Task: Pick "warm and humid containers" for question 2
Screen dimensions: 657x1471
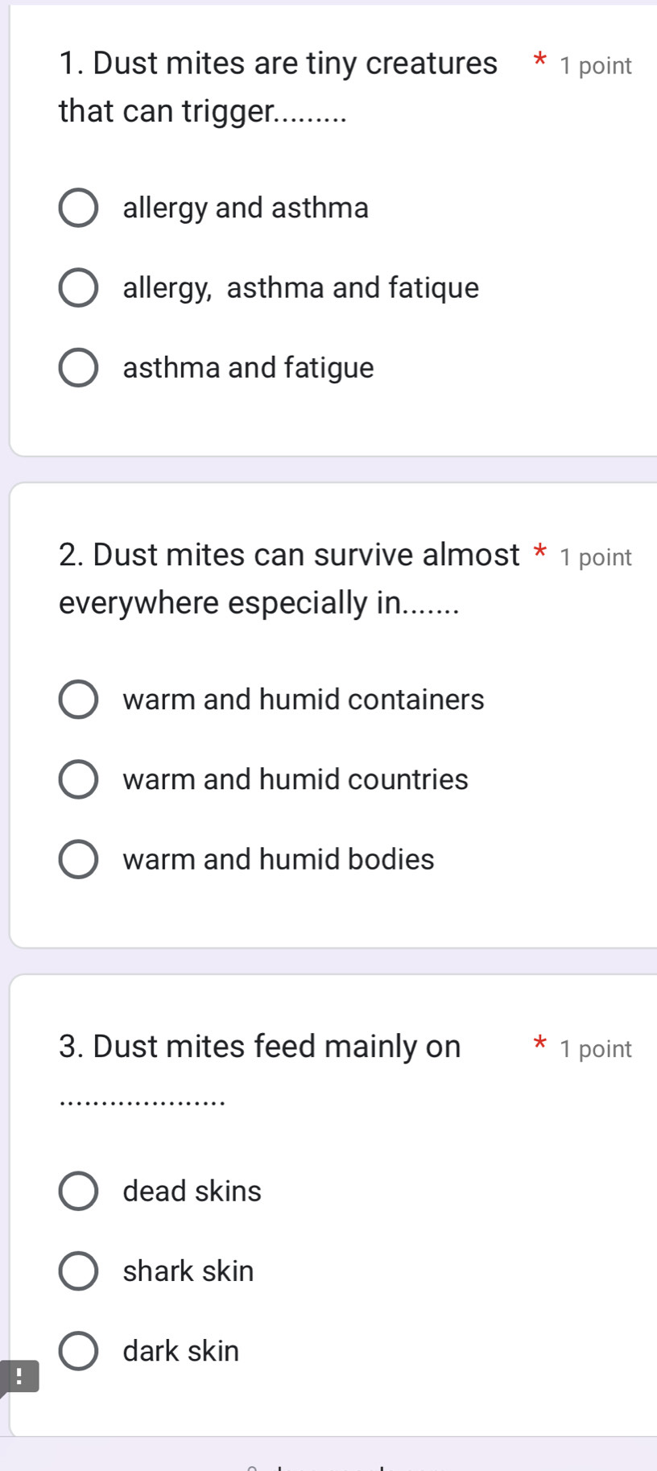Action: point(78,700)
